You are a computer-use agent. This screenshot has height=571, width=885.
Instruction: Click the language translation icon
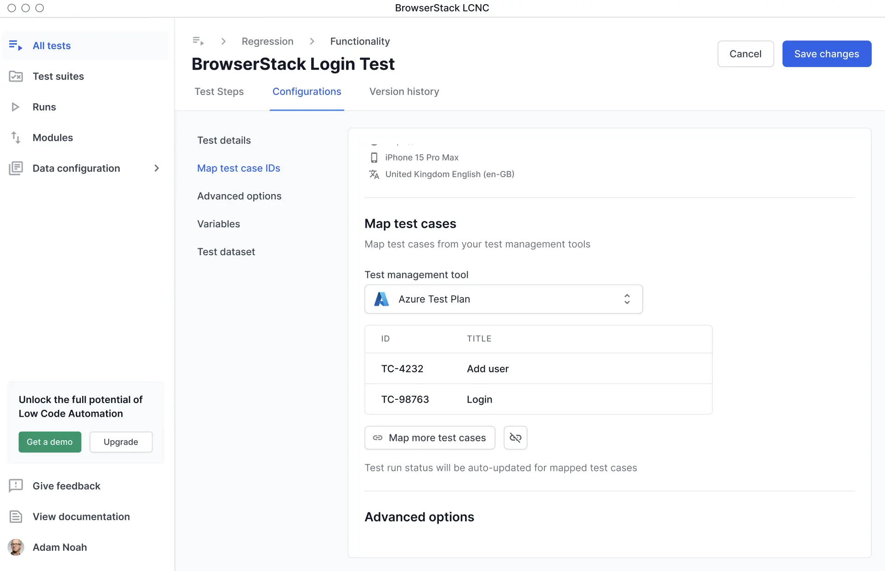tap(374, 174)
